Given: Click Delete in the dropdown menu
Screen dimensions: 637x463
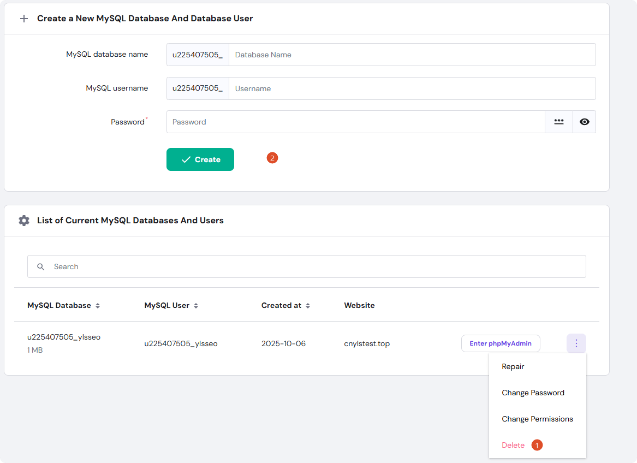Looking at the screenshot, I should (x=513, y=445).
